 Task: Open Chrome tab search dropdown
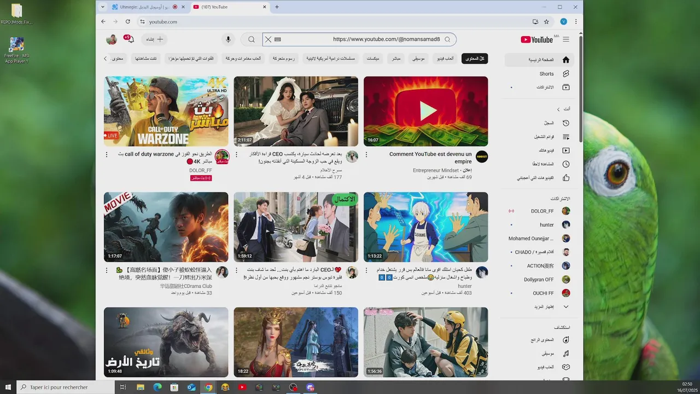[102, 7]
